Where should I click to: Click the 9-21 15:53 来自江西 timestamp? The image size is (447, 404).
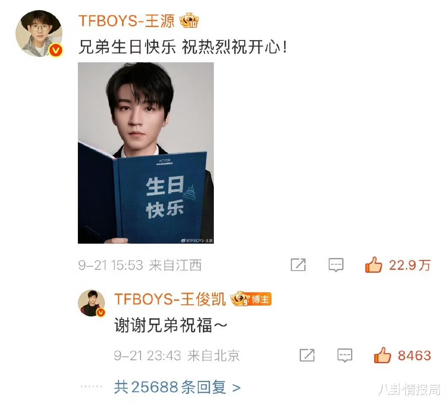tap(140, 265)
